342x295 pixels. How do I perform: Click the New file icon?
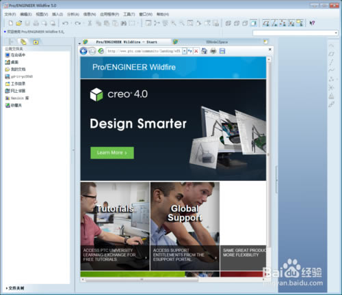click(x=11, y=23)
